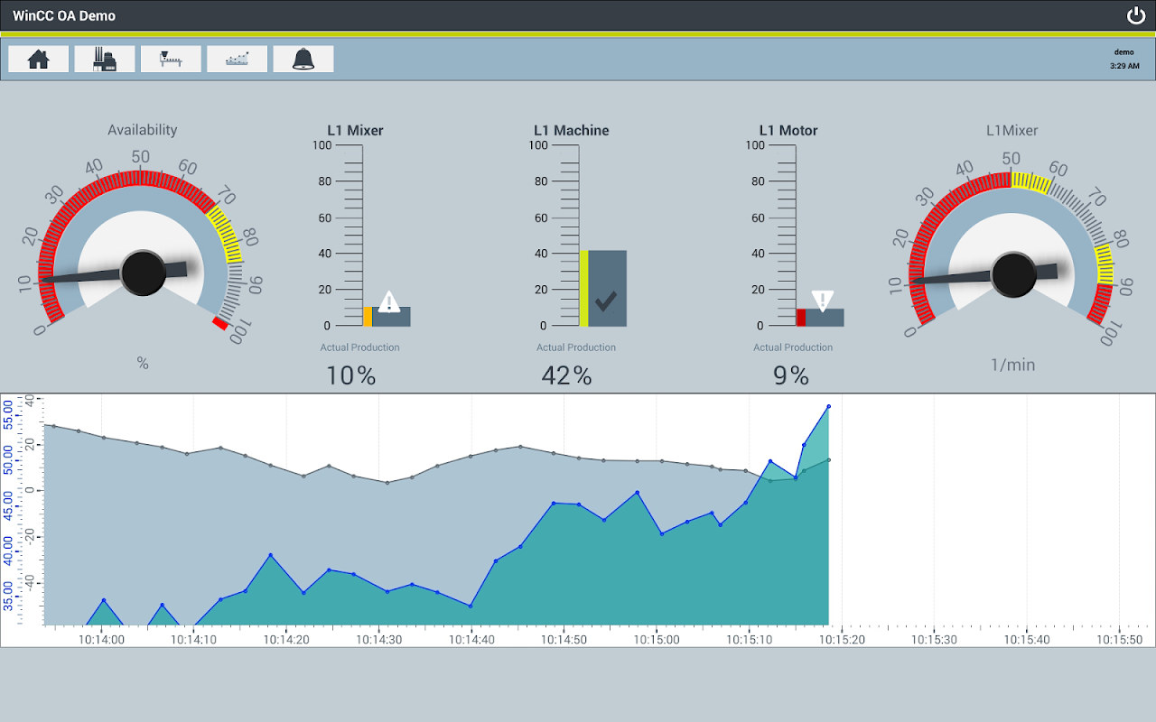Click the L1 Mixer bar graph title
This screenshot has height=722, width=1156.
(x=355, y=131)
